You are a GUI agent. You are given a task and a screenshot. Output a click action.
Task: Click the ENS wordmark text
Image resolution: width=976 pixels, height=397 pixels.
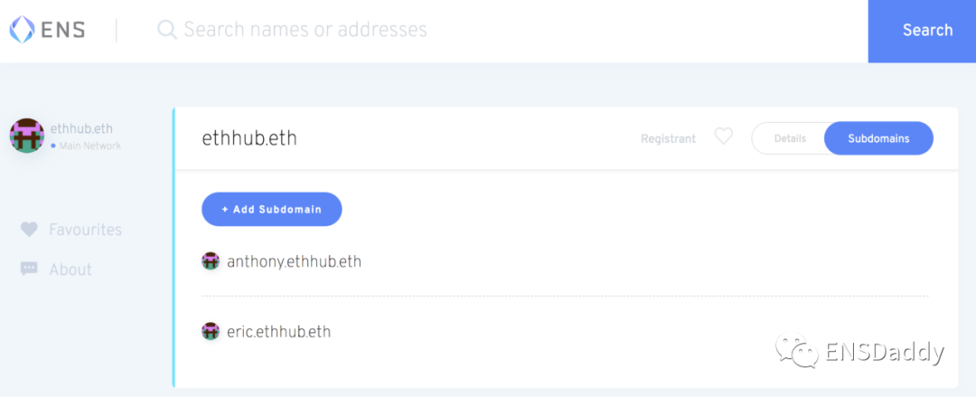[x=63, y=30]
